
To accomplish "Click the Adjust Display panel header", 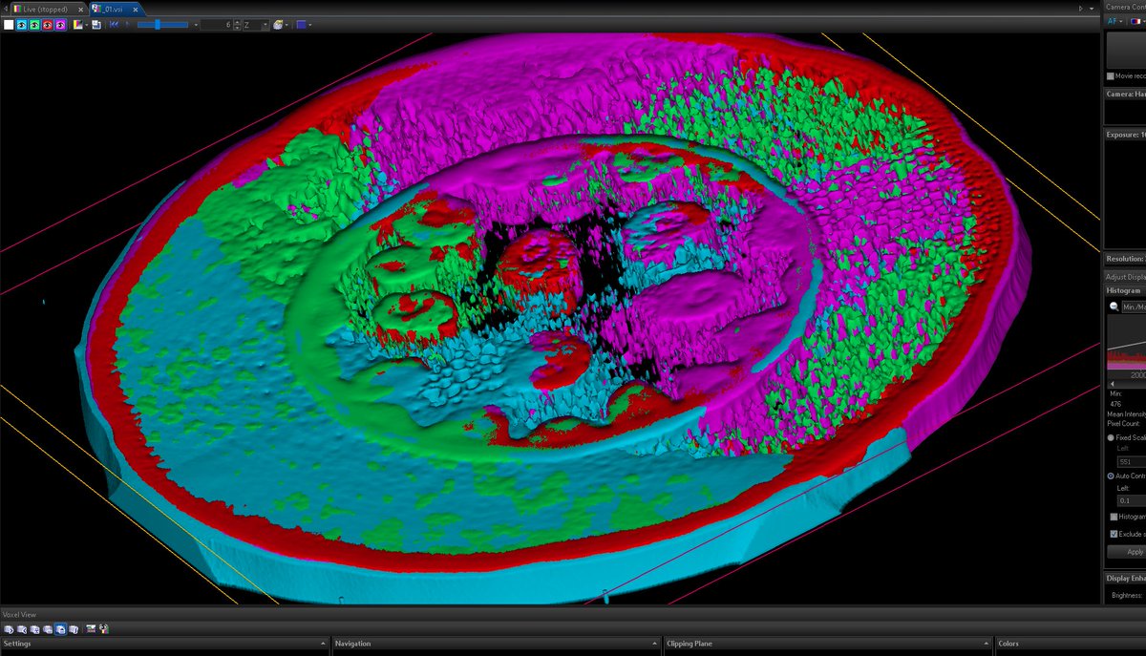I will (1125, 276).
